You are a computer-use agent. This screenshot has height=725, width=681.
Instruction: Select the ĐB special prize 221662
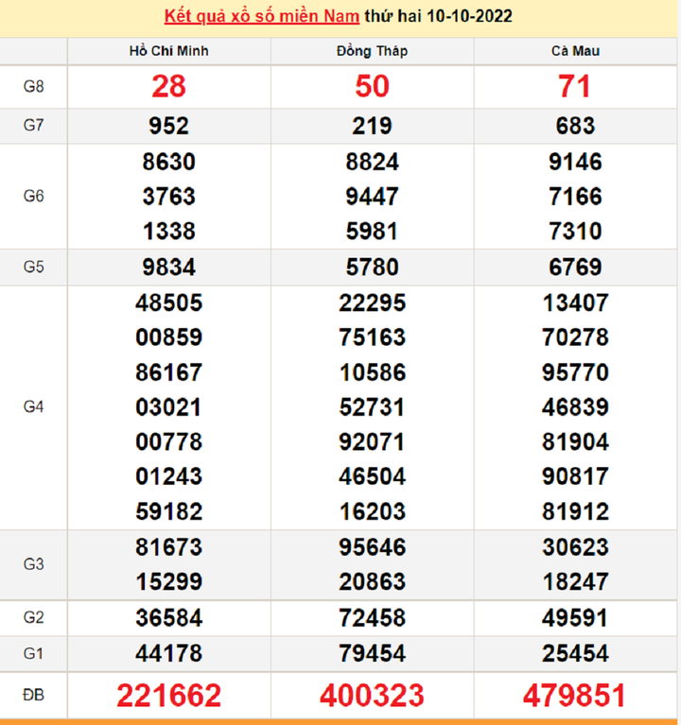168,696
